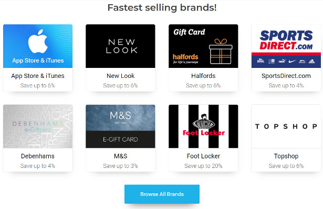Click the New Look gift card image
Viewport: 323px width, 209px height.
(120, 46)
